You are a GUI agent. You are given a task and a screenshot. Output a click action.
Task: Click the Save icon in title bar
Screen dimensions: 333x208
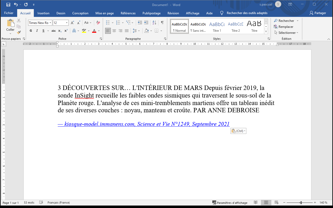[x=8, y=5]
